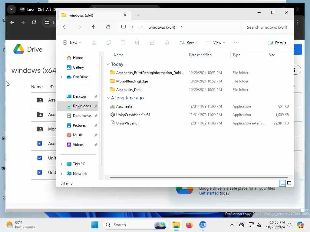Click the Share icon in Explorer toolbar
This screenshot has width=310, height=232.
(152, 43)
